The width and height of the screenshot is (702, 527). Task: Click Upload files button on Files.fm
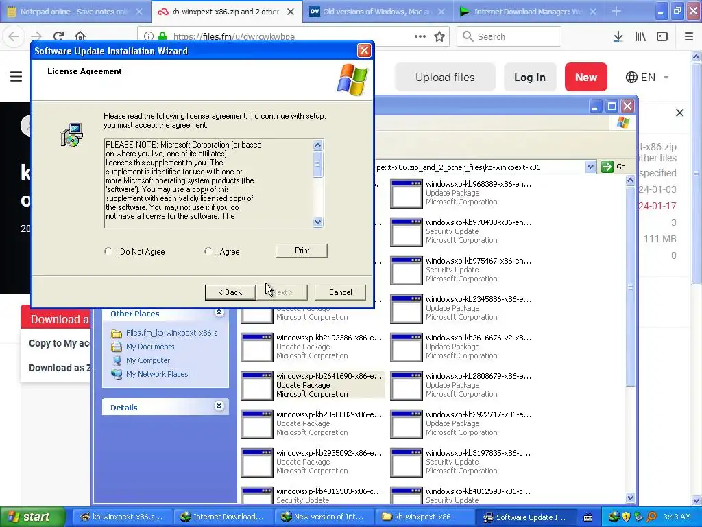(x=445, y=77)
